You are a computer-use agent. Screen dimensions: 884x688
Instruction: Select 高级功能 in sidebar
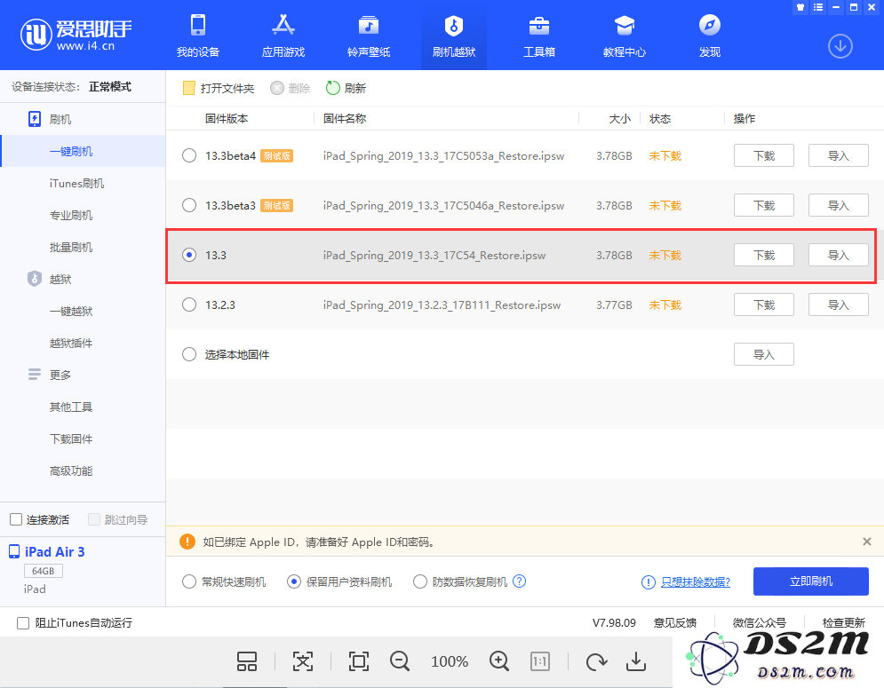[x=71, y=471]
